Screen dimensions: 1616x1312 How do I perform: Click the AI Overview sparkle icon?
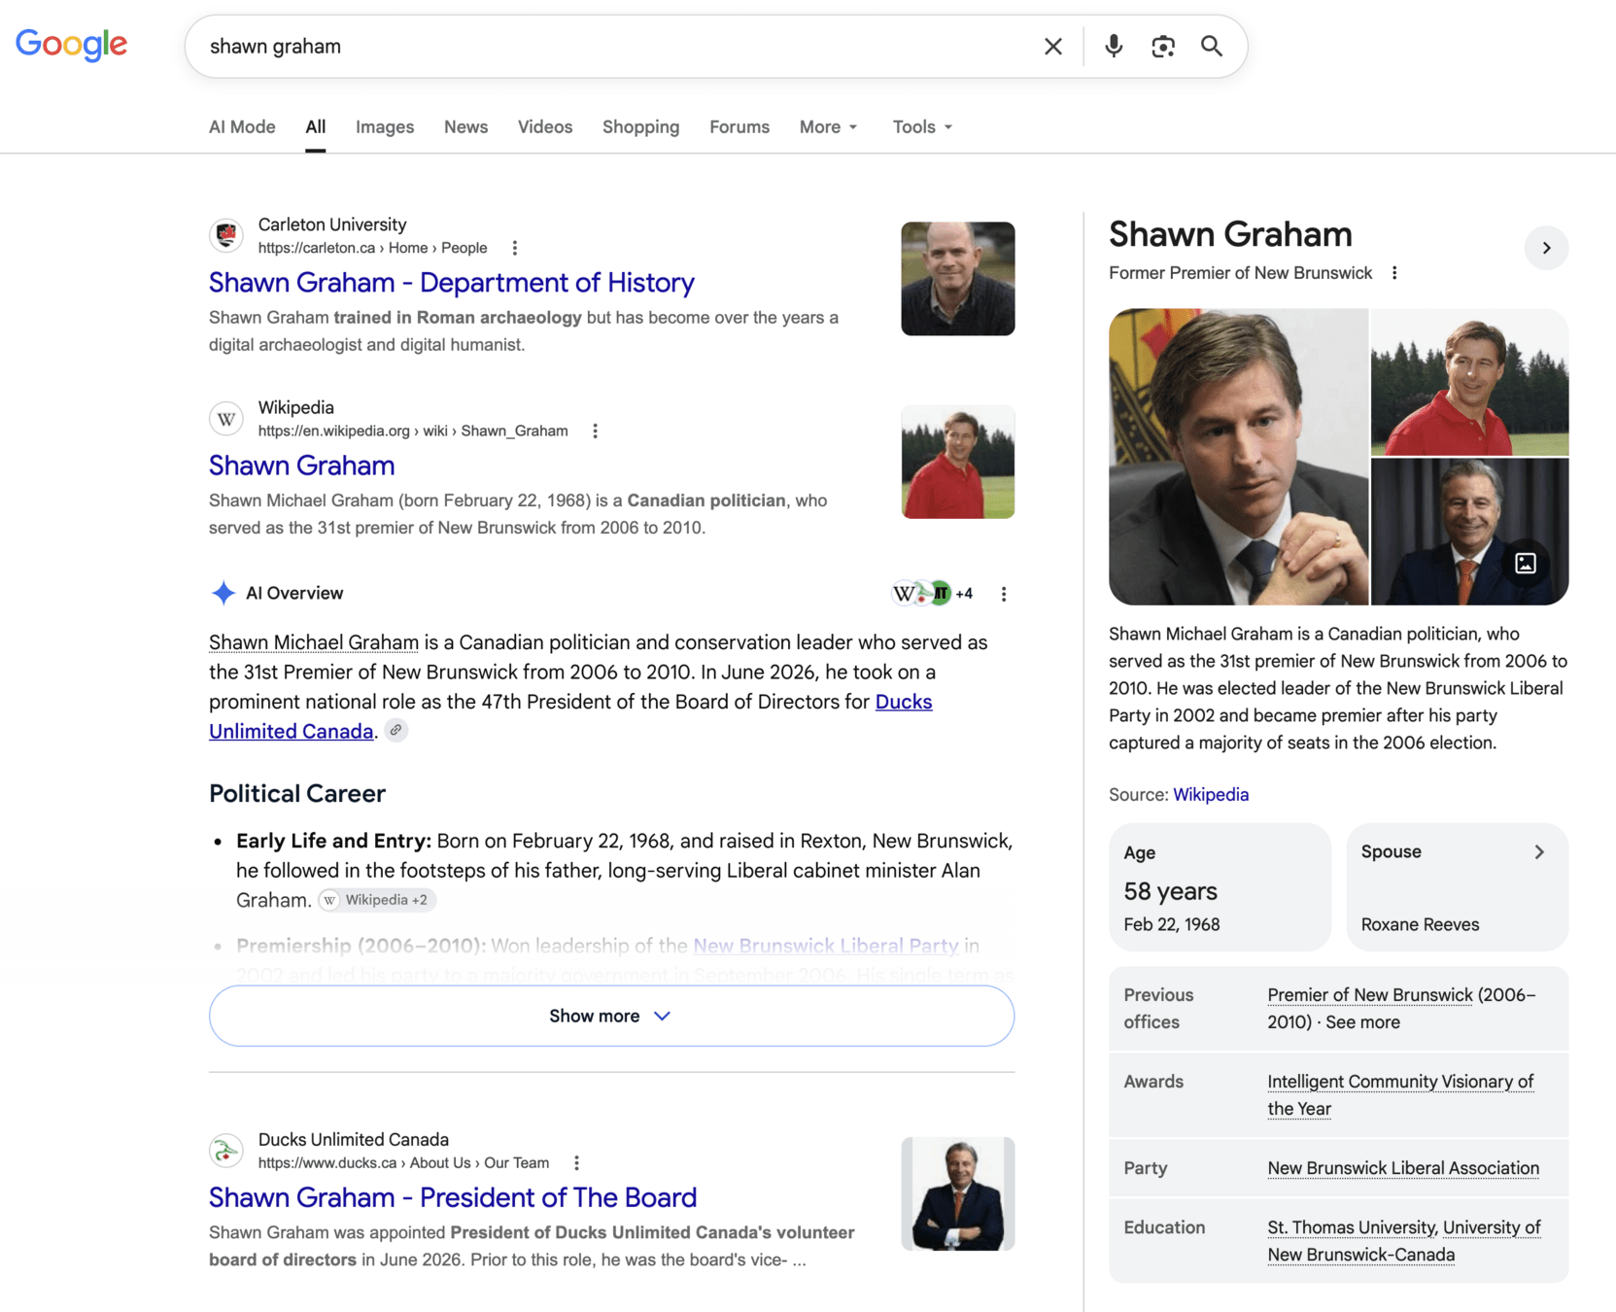pyautogui.click(x=223, y=593)
